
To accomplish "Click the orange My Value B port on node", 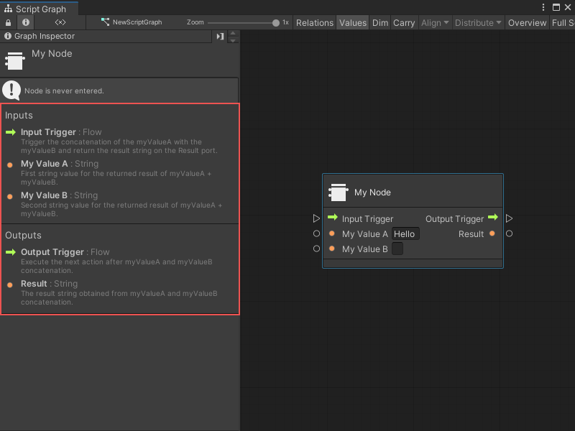I will 332,249.
